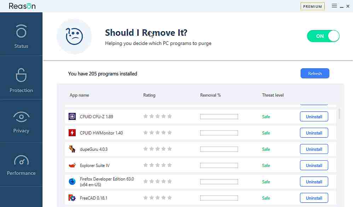Image resolution: width=353 pixels, height=207 pixels.
Task: Go to the Privacy tab label
Action: pos(21,131)
